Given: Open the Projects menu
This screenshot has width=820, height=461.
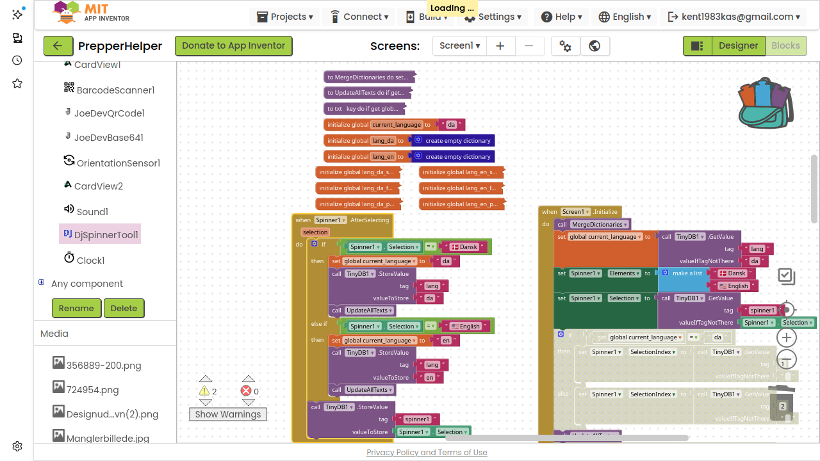Looking at the screenshot, I should [x=285, y=17].
